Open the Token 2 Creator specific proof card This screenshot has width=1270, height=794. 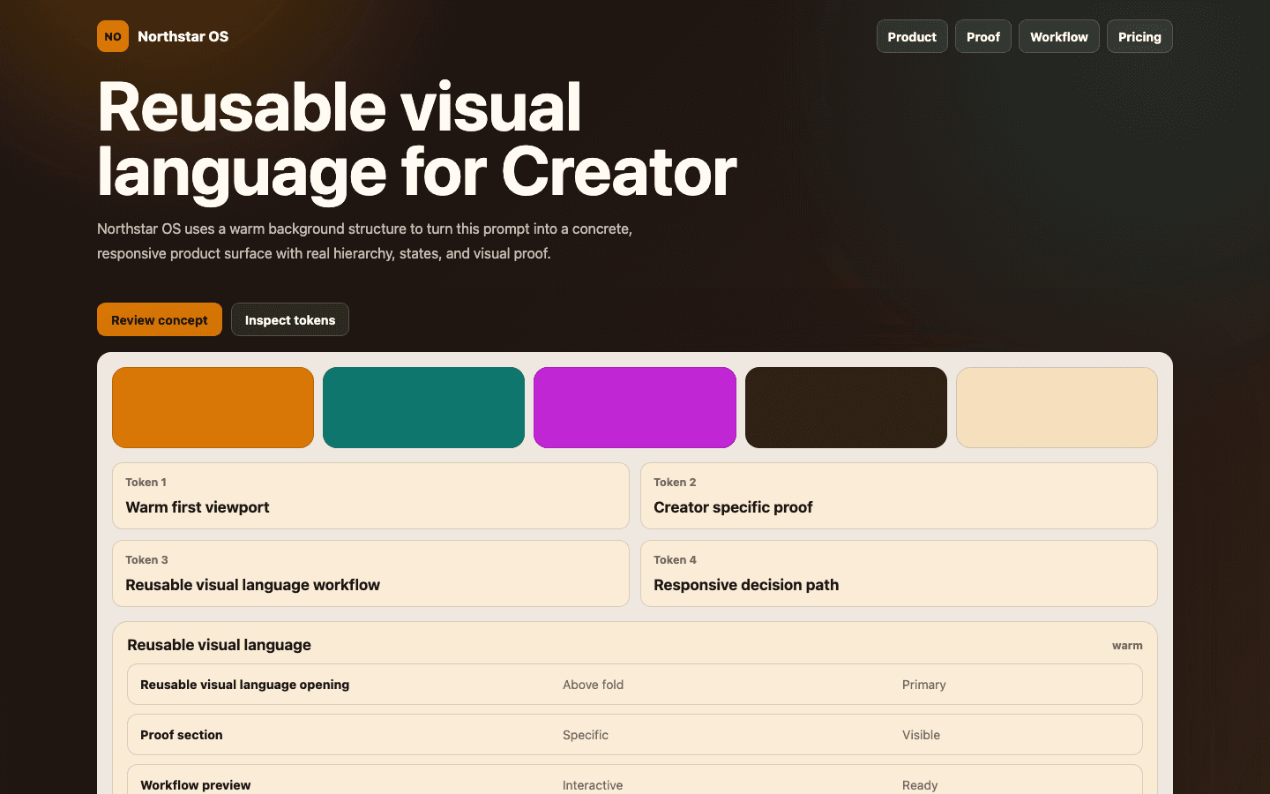tap(899, 496)
